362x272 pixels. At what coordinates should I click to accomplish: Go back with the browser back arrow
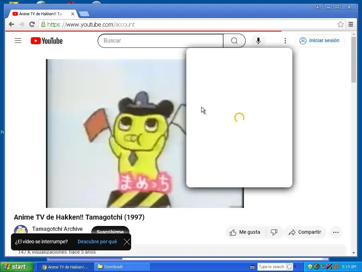pyautogui.click(x=11, y=24)
